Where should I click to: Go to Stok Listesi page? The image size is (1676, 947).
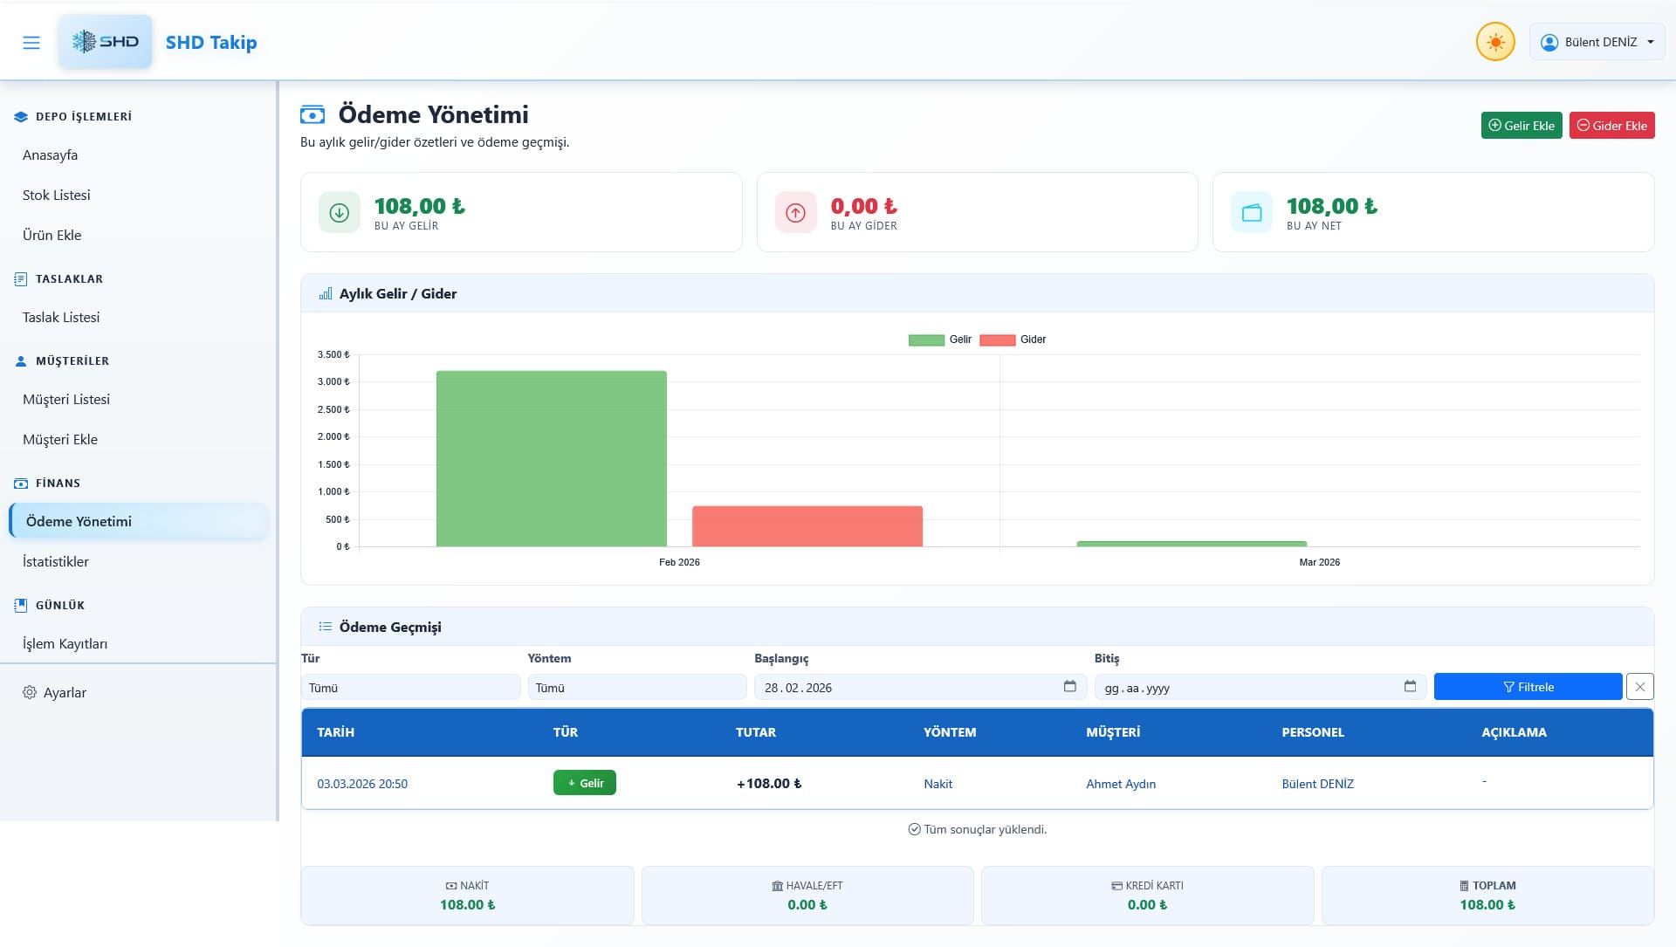click(x=57, y=195)
